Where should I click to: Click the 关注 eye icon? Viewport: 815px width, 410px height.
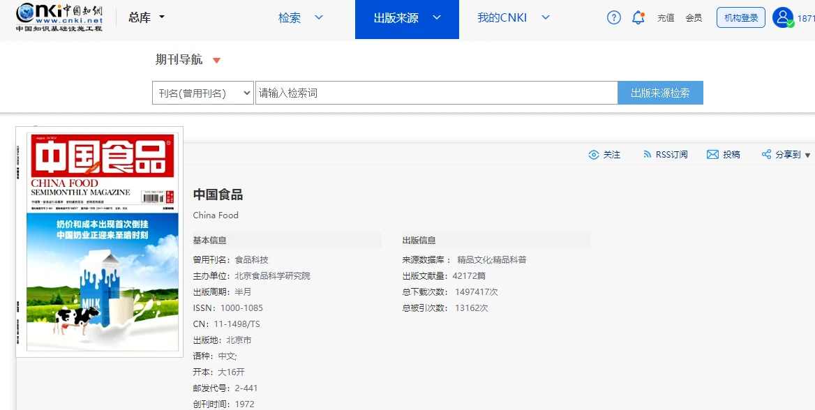click(x=594, y=154)
